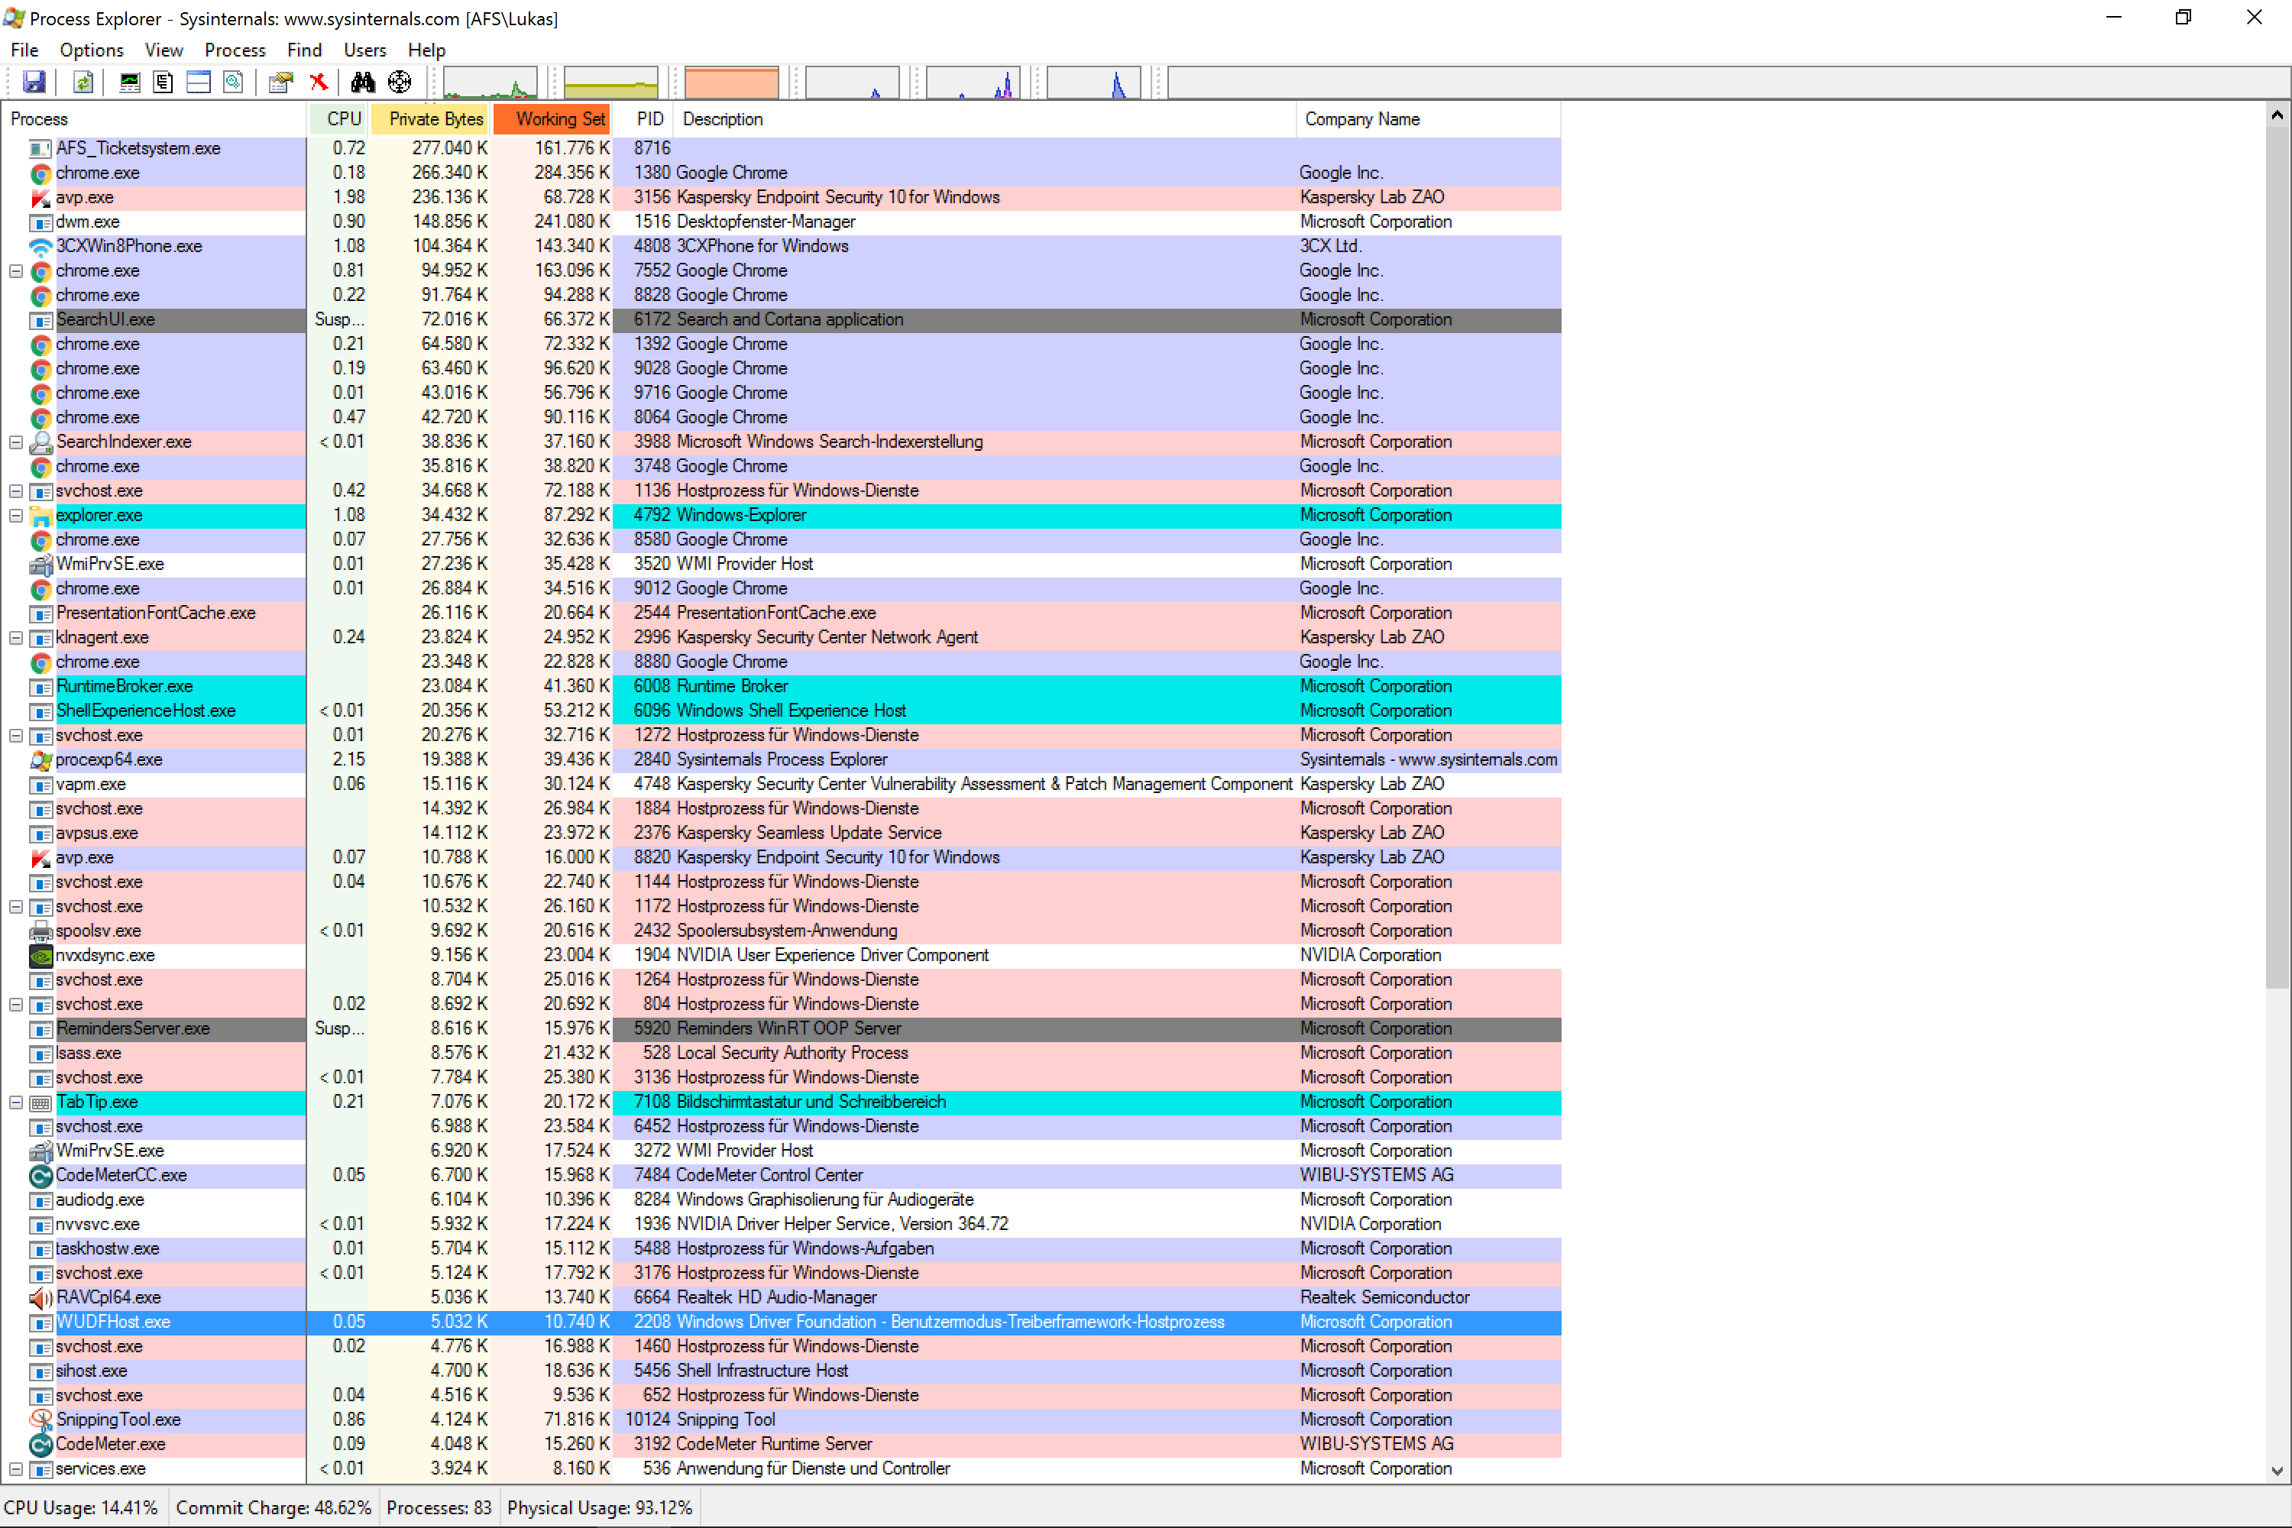Viewport: 2292px width, 1528px height.
Task: Open the View menu
Action: point(163,50)
